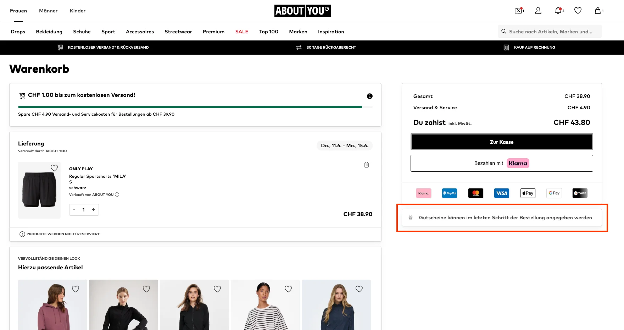Delete the MILA shorts via trash icon
This screenshot has height=330, width=624.
tap(367, 165)
